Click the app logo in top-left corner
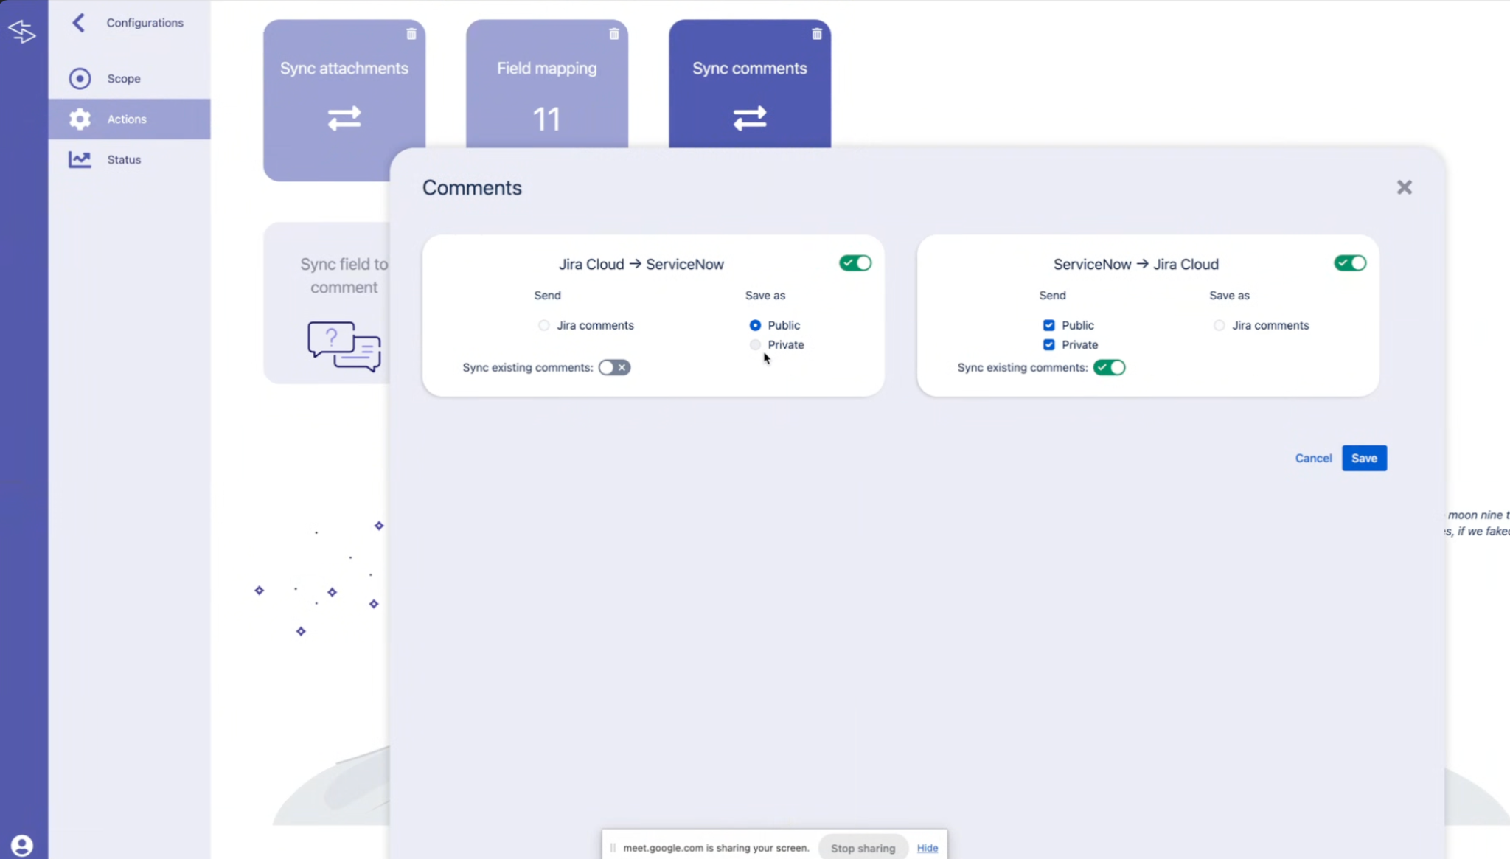The height and width of the screenshot is (859, 1510). click(22, 31)
